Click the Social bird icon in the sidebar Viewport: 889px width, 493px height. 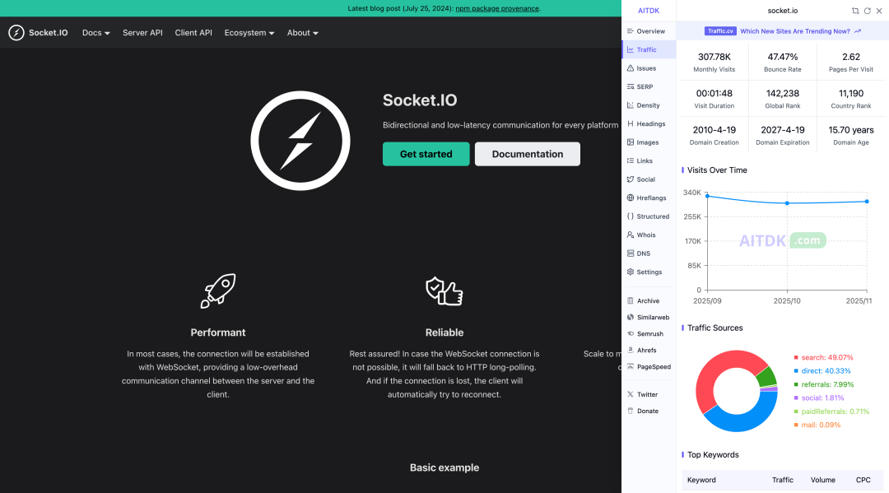point(631,179)
